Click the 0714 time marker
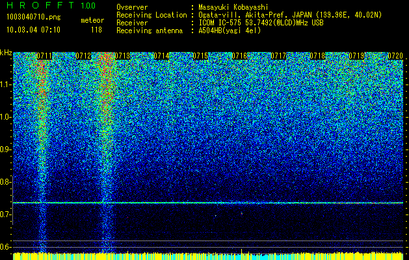The image size is (409, 260). click(x=161, y=56)
